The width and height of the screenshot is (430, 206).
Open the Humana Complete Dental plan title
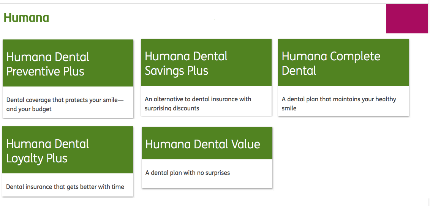[331, 64]
